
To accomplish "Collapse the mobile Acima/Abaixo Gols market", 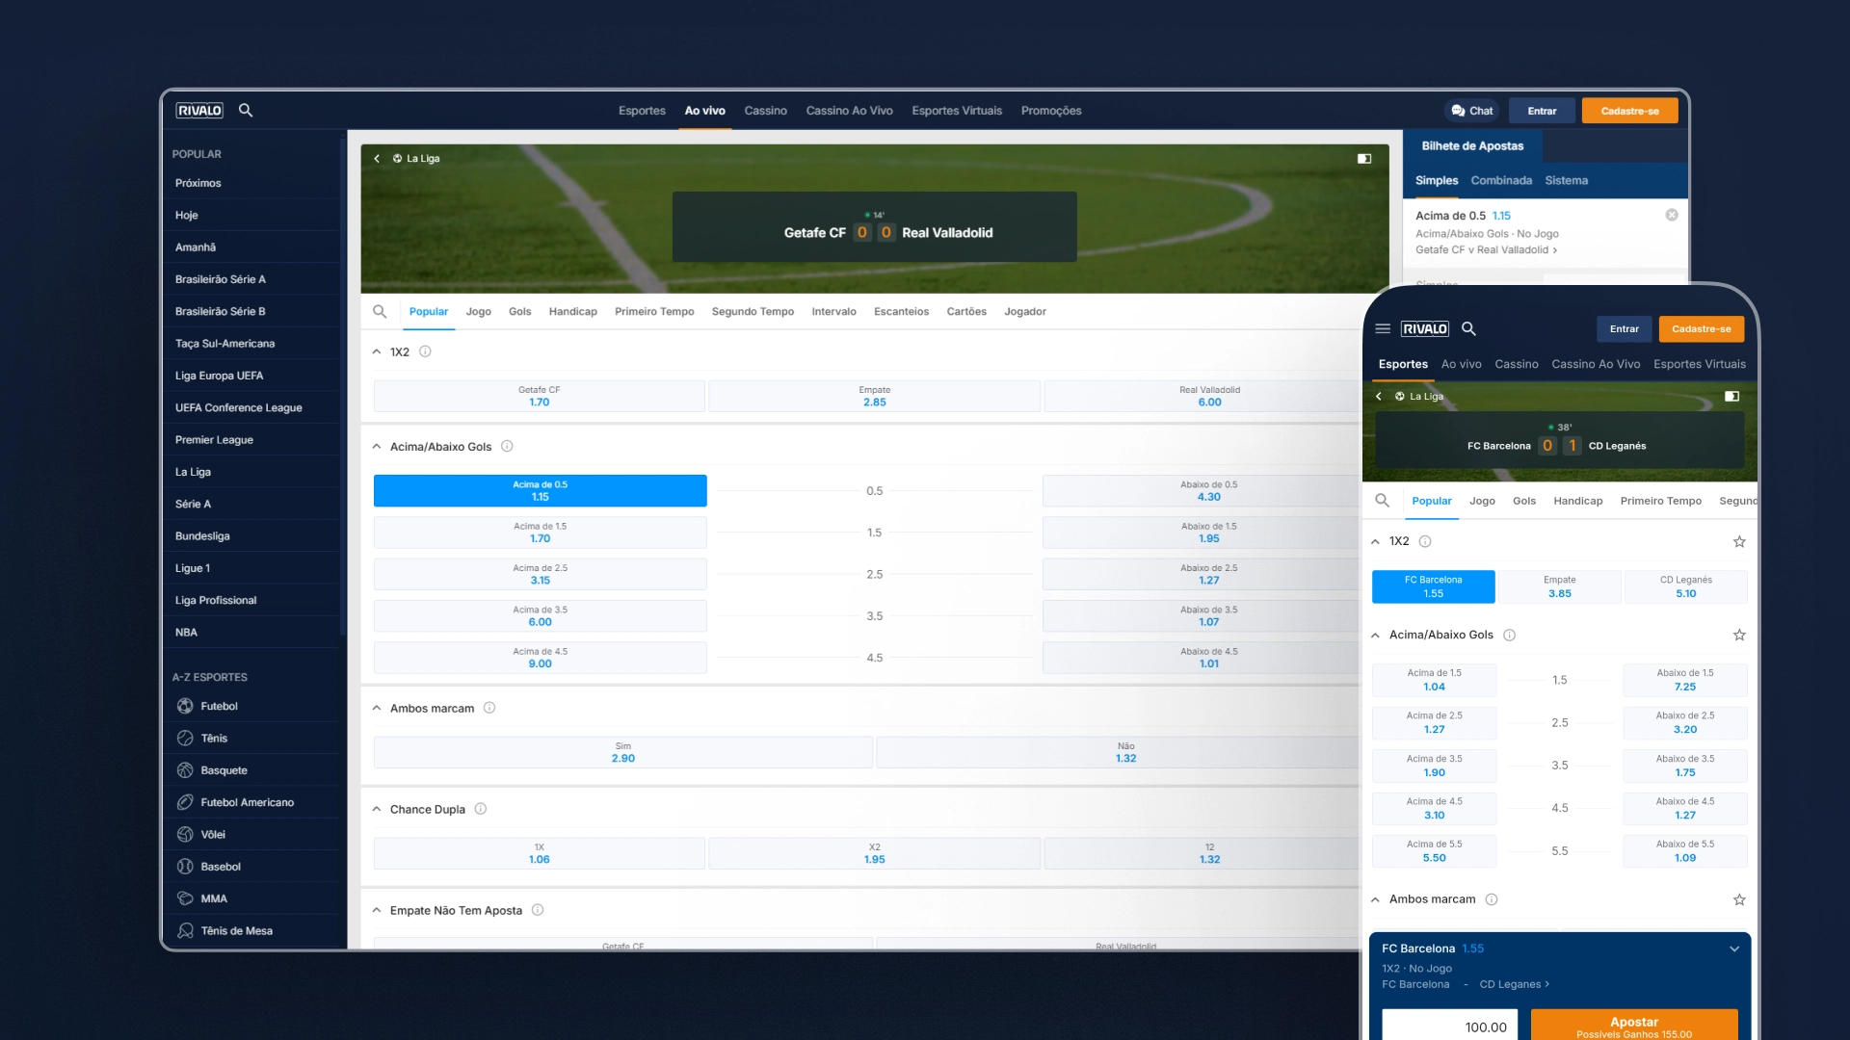I will pos(1375,636).
